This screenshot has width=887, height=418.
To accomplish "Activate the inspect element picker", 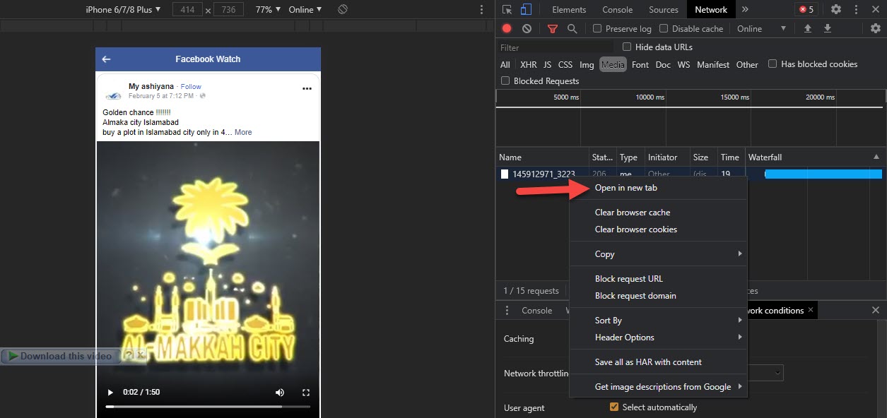I will pos(507,9).
